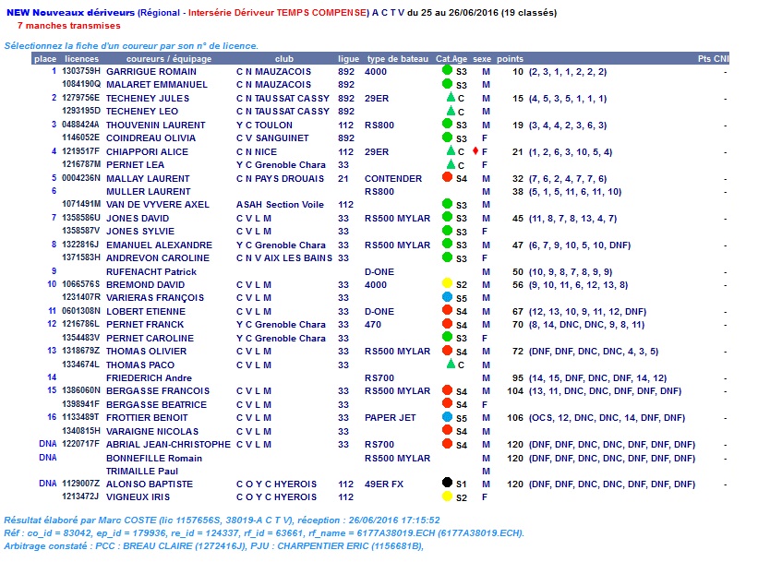Click name 'BONNEFILLE Romain'
The height and width of the screenshot is (562, 758).
pyautogui.click(x=154, y=458)
